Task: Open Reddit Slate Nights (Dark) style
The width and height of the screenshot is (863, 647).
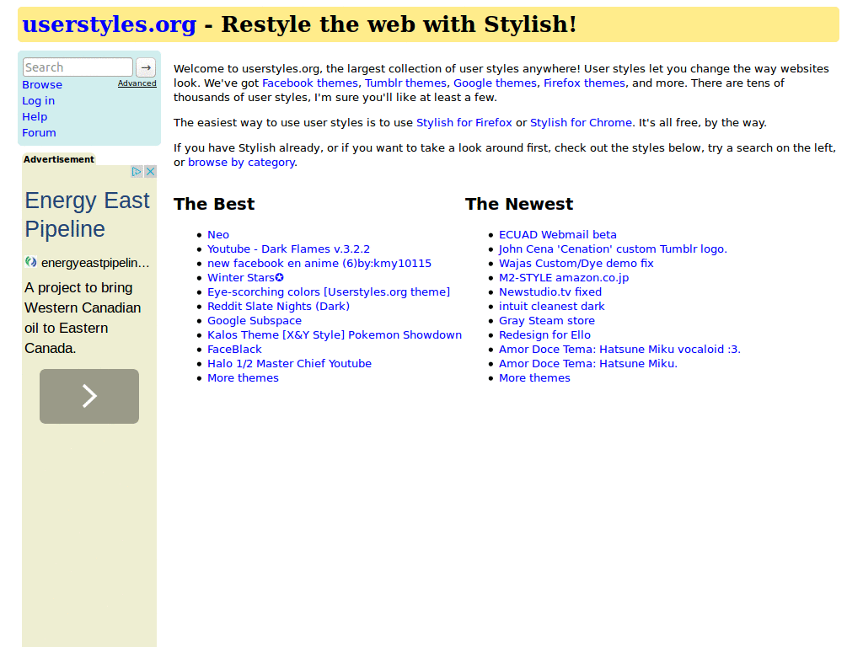Action: tap(278, 307)
